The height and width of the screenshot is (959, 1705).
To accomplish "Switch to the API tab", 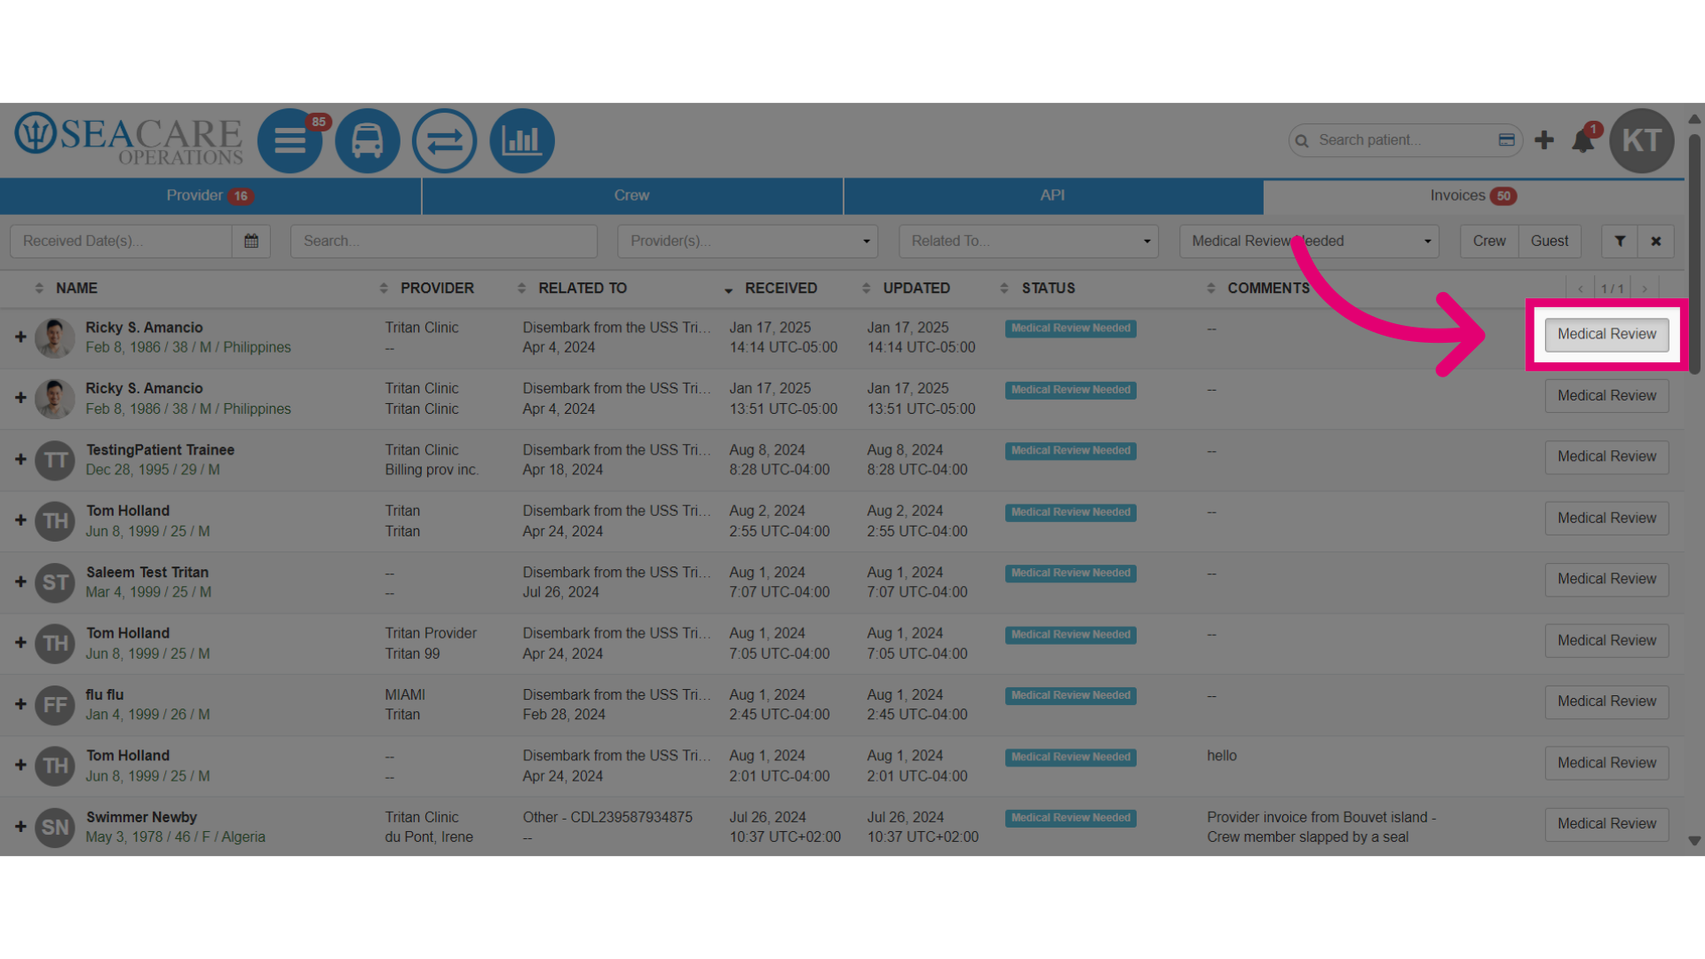I will [1052, 196].
